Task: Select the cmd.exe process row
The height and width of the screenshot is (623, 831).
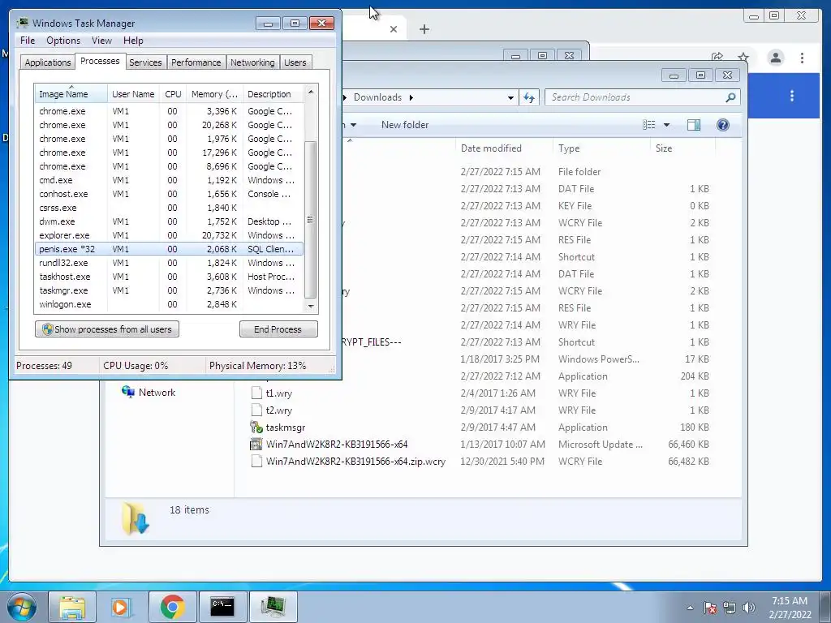Action: click(169, 180)
